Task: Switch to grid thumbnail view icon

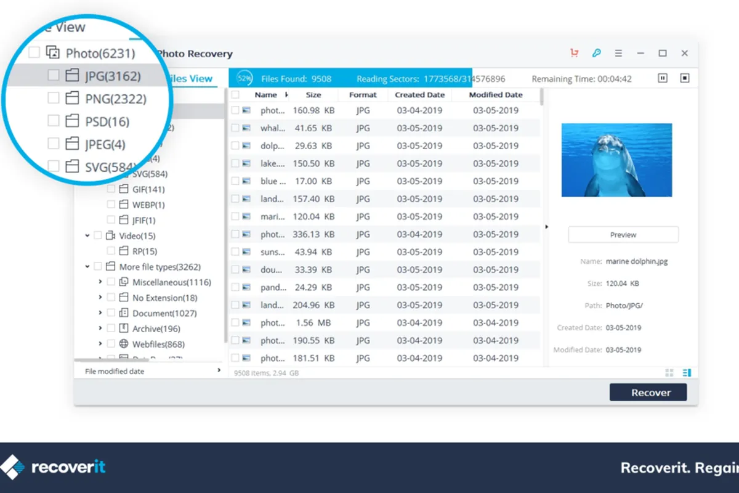Action: click(669, 373)
